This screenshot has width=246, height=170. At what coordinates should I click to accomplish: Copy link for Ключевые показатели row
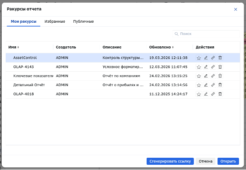pos(213,76)
